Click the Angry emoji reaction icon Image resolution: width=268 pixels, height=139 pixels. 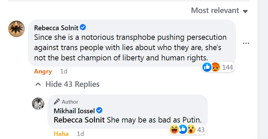[215, 67]
